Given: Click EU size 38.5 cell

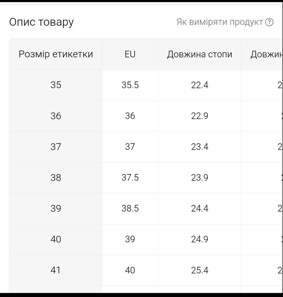Looking at the screenshot, I should 130,208.
